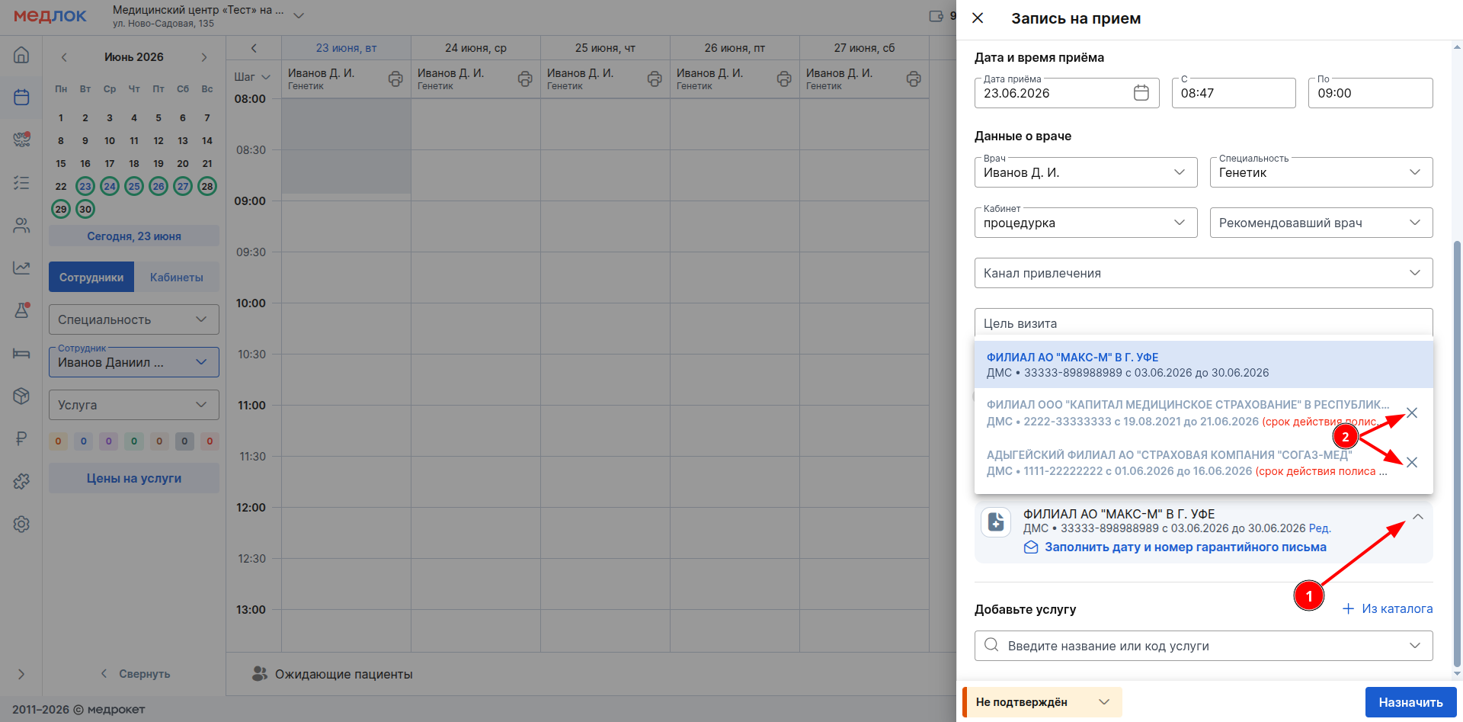Click the Сегодня, 23 июня button
The image size is (1463, 722).
[x=134, y=236]
